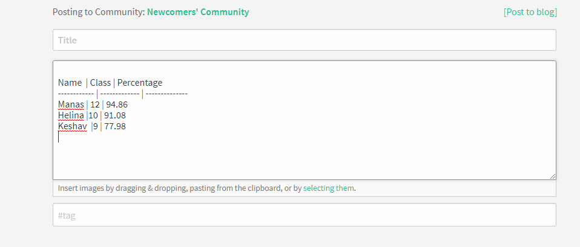The height and width of the screenshot is (247, 580).
Task: Place cursor on misspelled word Manas
Action: click(x=71, y=104)
